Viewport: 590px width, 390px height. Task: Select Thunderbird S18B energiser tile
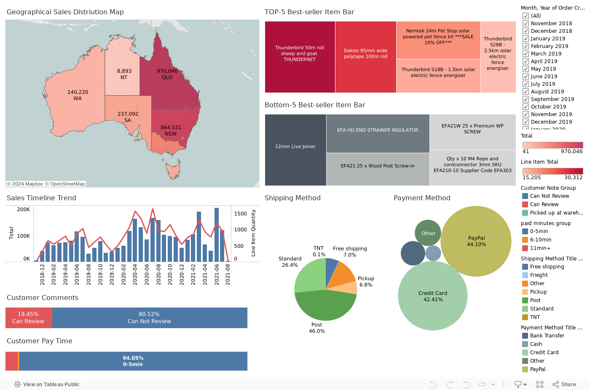coord(438,76)
